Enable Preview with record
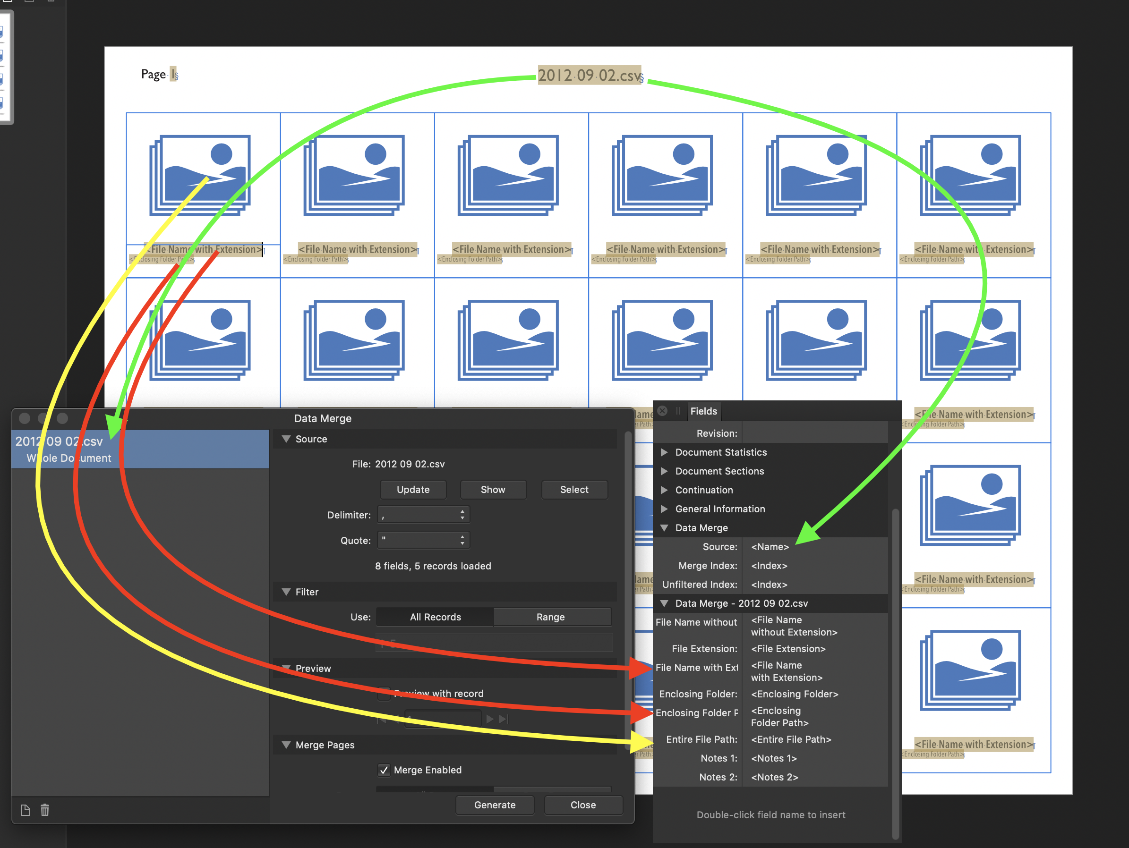This screenshot has width=1129, height=848. click(385, 694)
